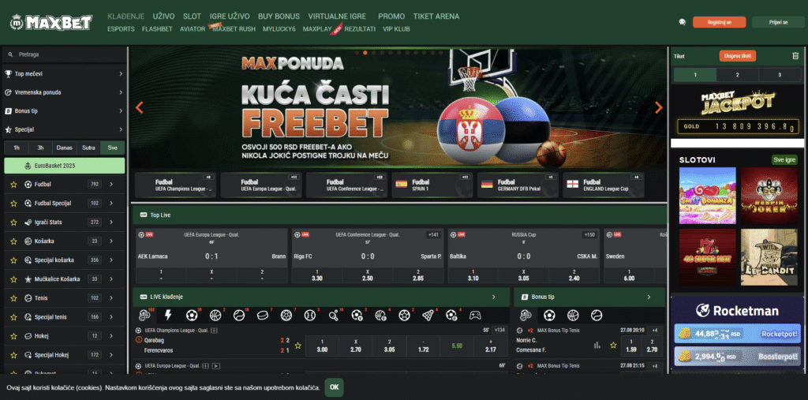Favorite Specijal tenis with its star
This screenshot has width=808, height=400.
coord(14,317)
